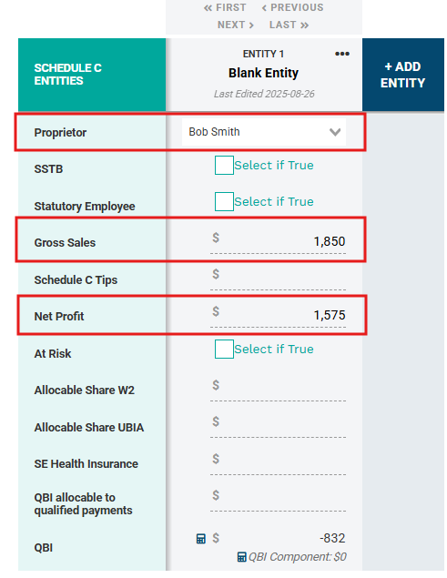Screen dimensions: 447x578
Task: Check the Statutory Employee checkbox
Action: (224, 202)
